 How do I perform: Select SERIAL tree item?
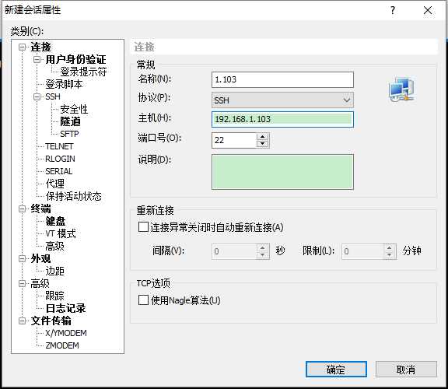coord(59,171)
